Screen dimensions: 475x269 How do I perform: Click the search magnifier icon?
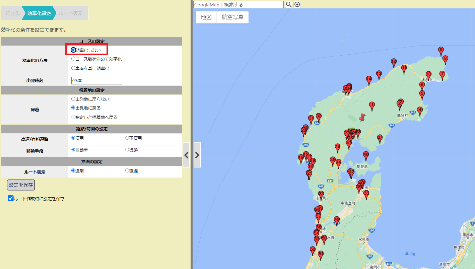point(288,4)
